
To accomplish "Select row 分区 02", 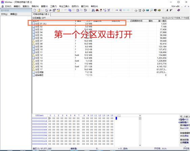I will point(99,27).
